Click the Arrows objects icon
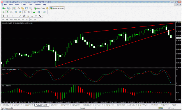The height and width of the screenshot is (110, 182). 40,16
